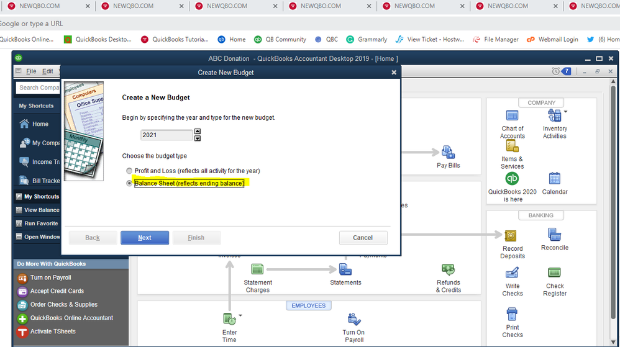Open Items & Services icon
The height and width of the screenshot is (347, 620).
[512, 146]
